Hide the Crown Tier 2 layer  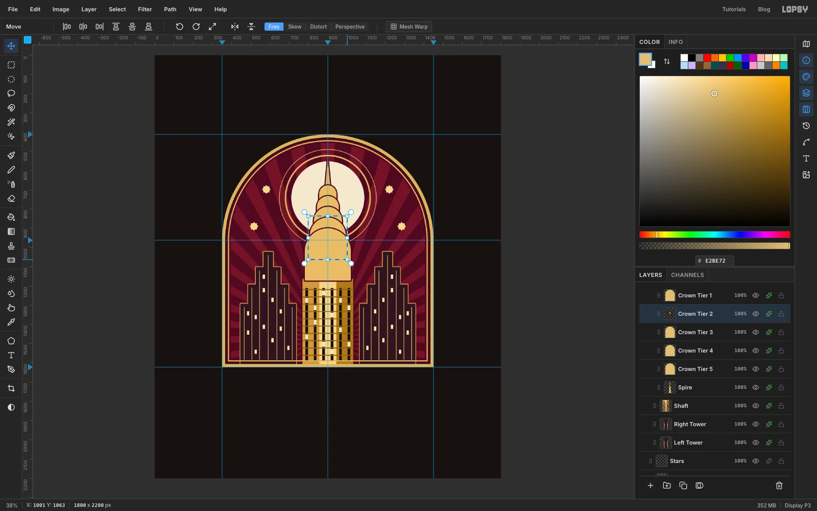click(756, 314)
